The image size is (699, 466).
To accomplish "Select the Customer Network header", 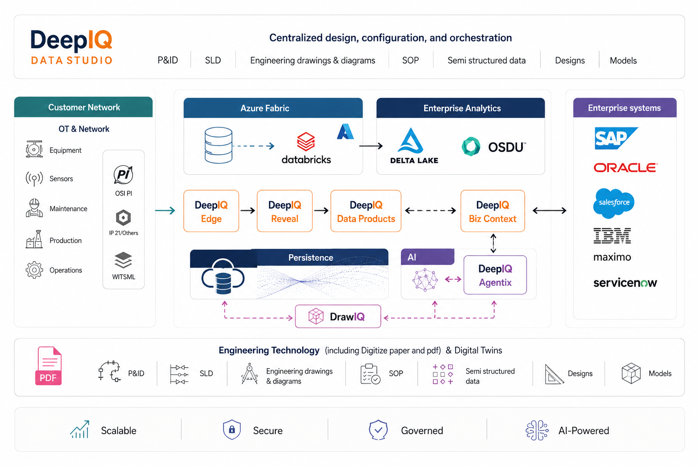I will 84,107.
